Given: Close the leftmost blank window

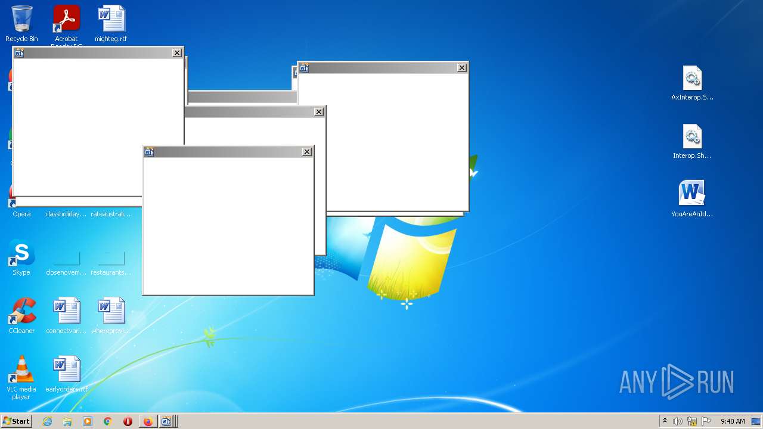Looking at the screenshot, I should pyautogui.click(x=177, y=53).
